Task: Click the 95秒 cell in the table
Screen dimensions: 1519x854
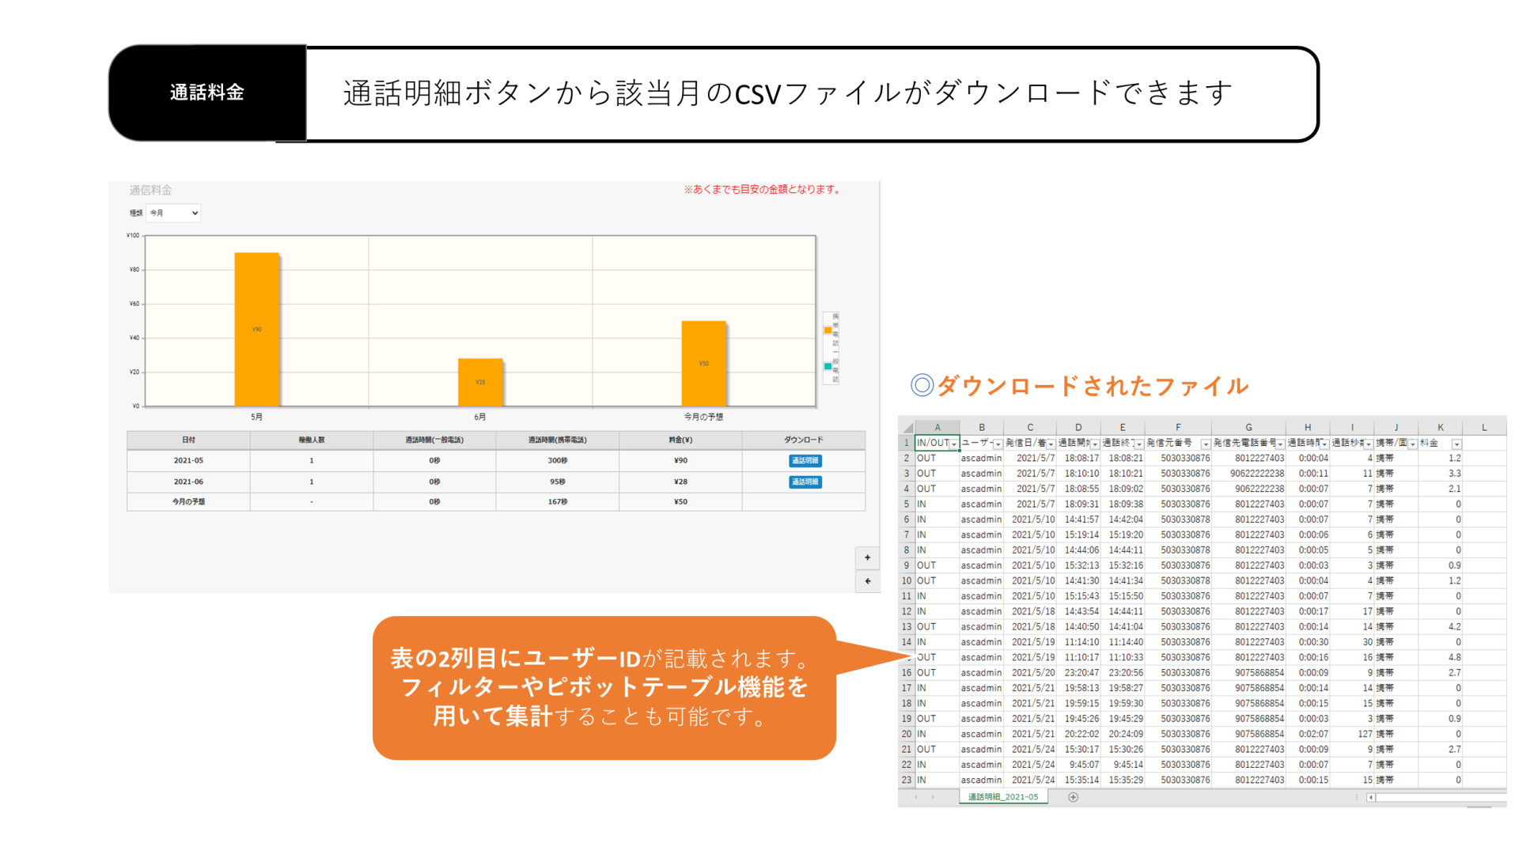Action: [558, 482]
